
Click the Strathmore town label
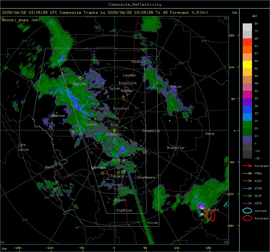[146, 177]
